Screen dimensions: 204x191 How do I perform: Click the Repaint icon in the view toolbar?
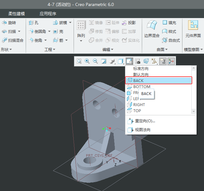point(104,61)
